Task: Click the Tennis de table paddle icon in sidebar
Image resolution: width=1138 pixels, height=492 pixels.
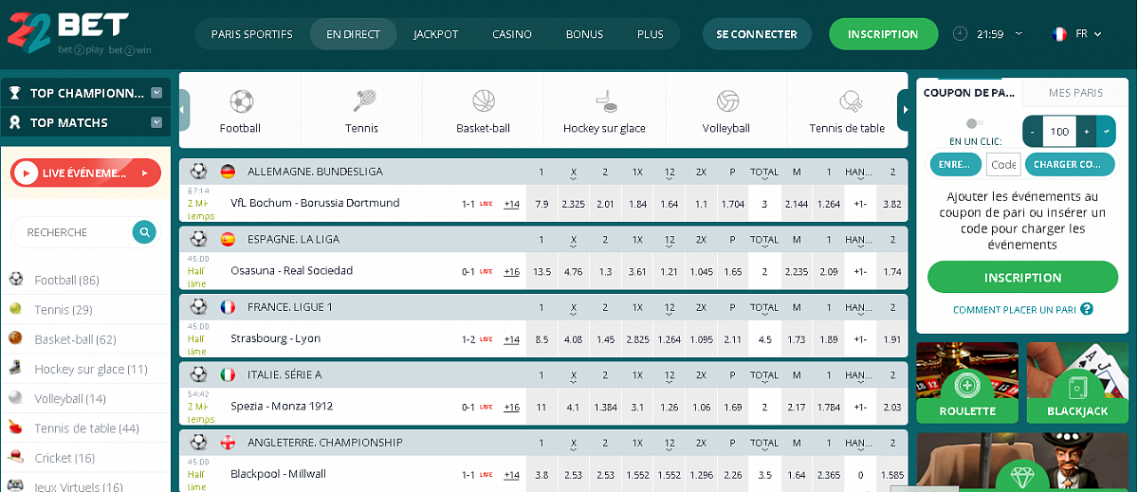Action: 16,428
